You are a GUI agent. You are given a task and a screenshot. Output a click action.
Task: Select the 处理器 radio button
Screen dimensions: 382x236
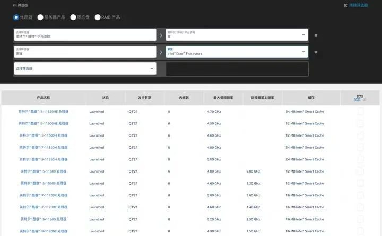point(16,17)
